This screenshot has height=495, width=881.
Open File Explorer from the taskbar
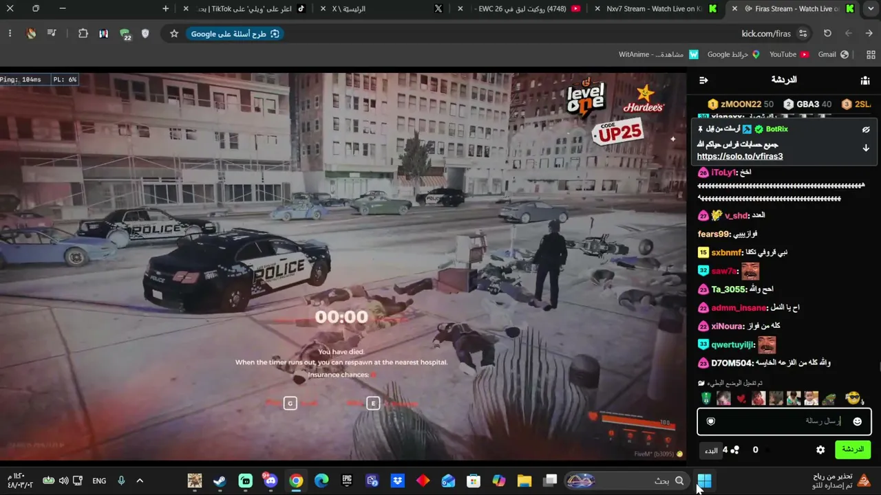524,481
